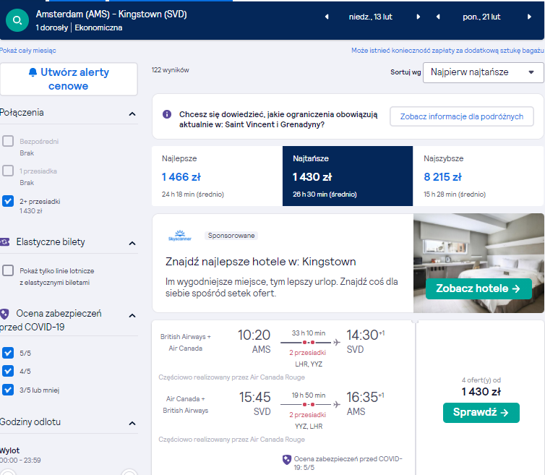The width and height of the screenshot is (545, 475).
Task: Go to next departure date after 13 lut
Action: [418, 17]
